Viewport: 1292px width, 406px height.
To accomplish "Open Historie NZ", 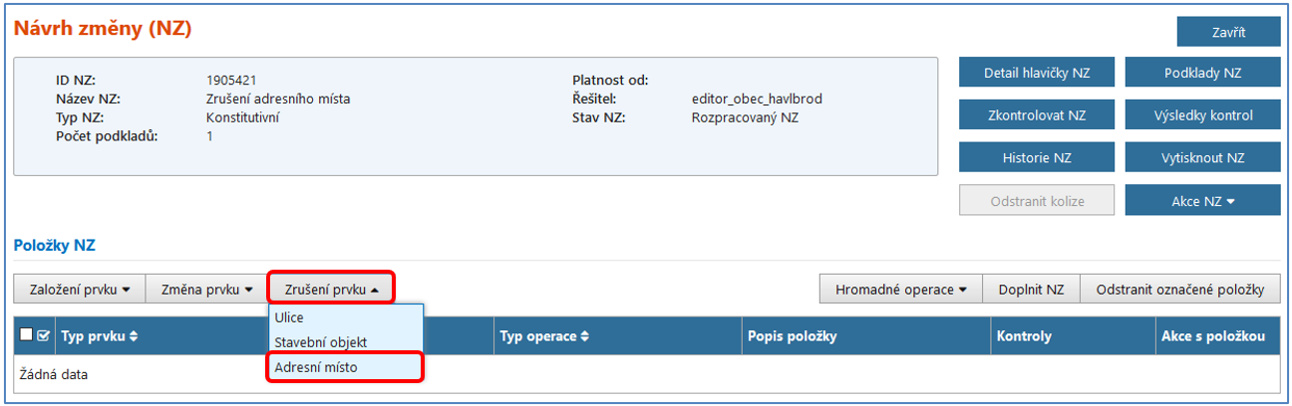I will (x=1036, y=157).
